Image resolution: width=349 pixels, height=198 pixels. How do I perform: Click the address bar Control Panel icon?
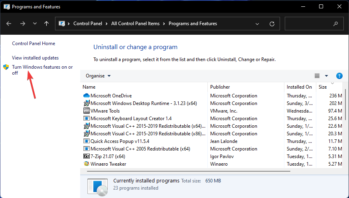pyautogui.click(x=62, y=24)
